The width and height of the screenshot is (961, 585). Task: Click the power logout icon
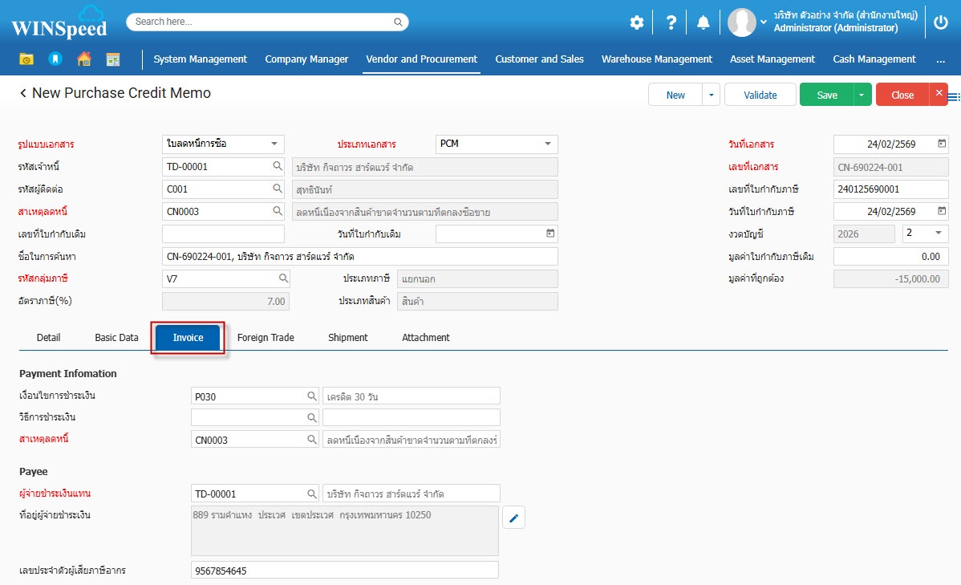tap(941, 22)
